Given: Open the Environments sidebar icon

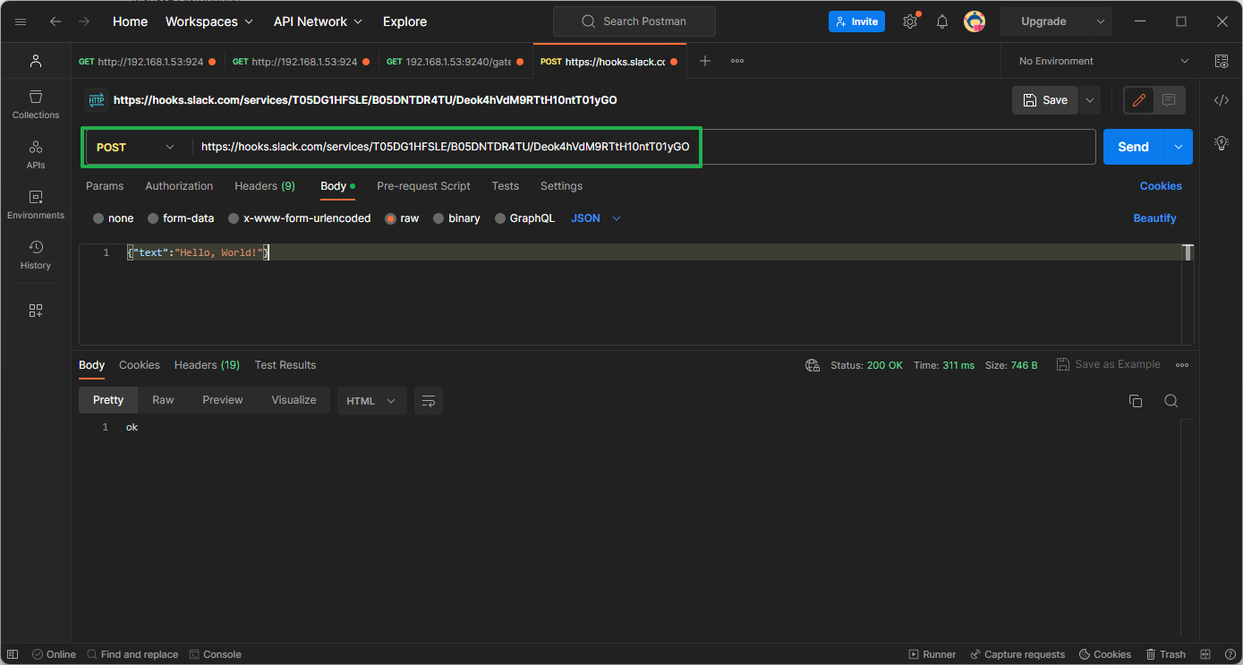Looking at the screenshot, I should click(x=36, y=204).
